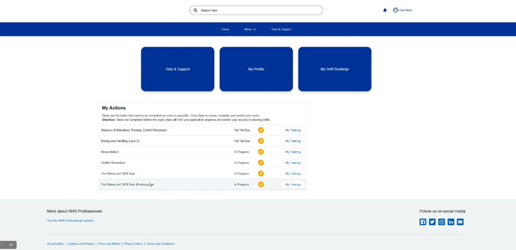Screen dimensions: 516x250
Task: Click the YouTube icon in footer
Action: [x=460, y=222]
